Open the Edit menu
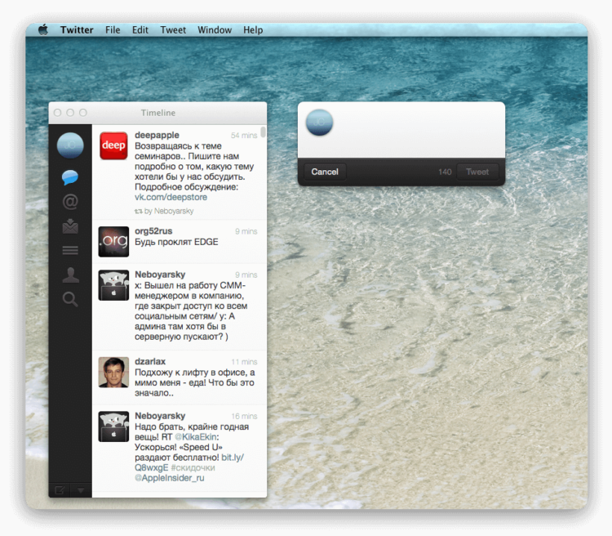 coord(140,29)
